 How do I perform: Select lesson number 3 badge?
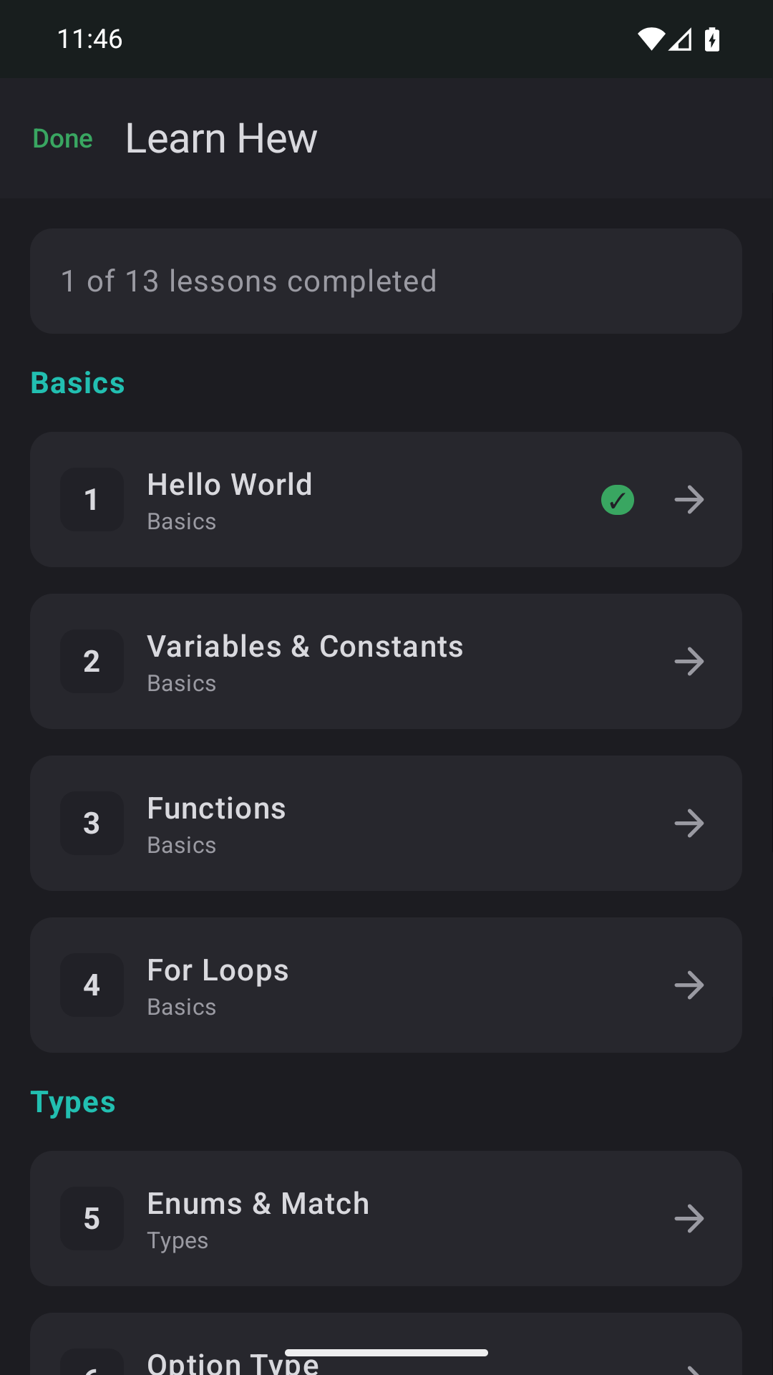point(92,824)
